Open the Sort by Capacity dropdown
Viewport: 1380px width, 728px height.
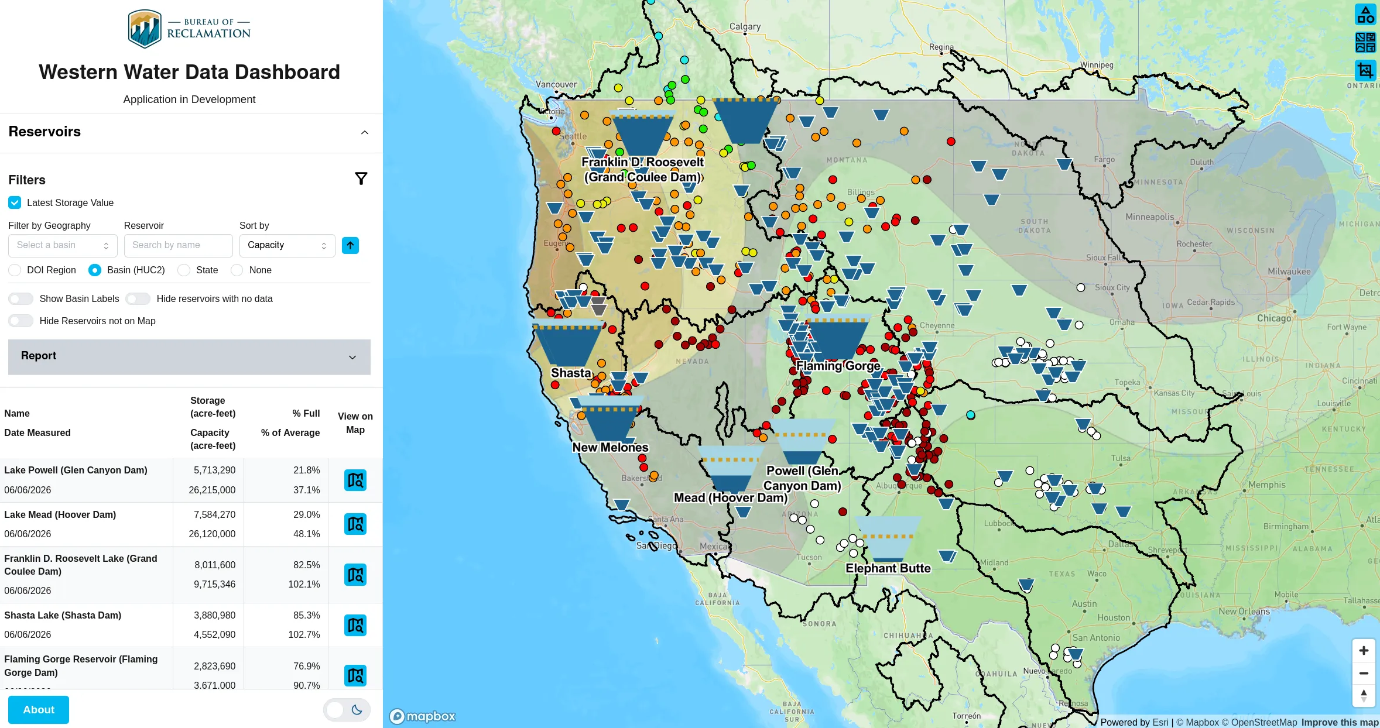click(x=287, y=246)
